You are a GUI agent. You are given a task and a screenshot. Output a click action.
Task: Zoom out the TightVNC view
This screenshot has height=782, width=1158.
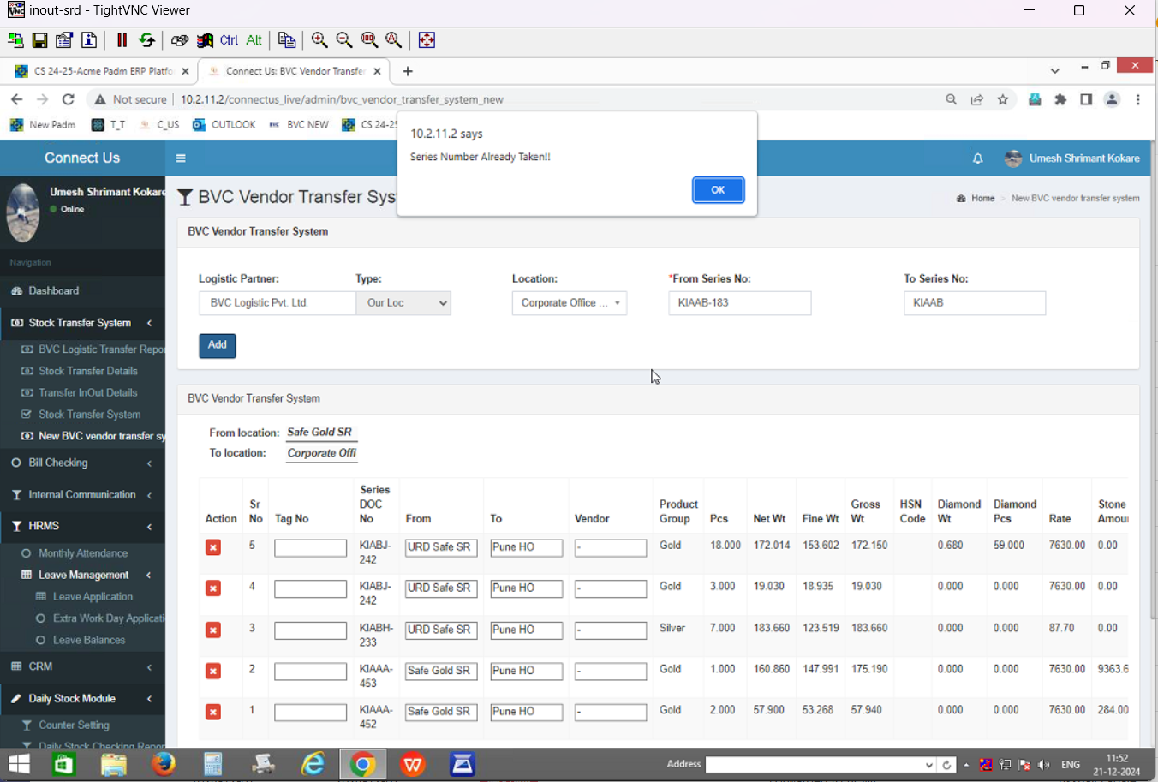[x=344, y=40]
